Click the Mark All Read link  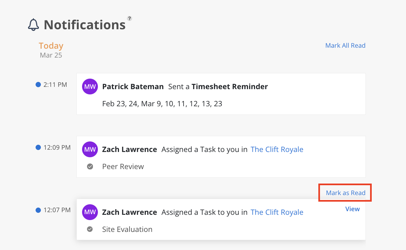345,45
